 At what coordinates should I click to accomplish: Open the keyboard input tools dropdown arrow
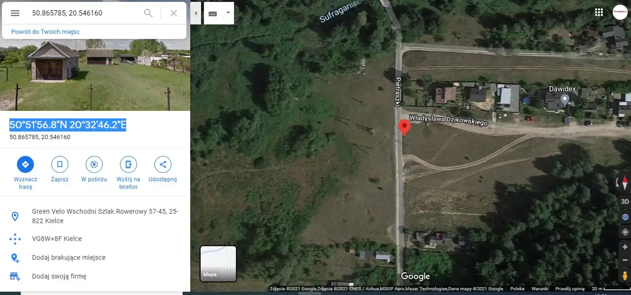(x=228, y=13)
